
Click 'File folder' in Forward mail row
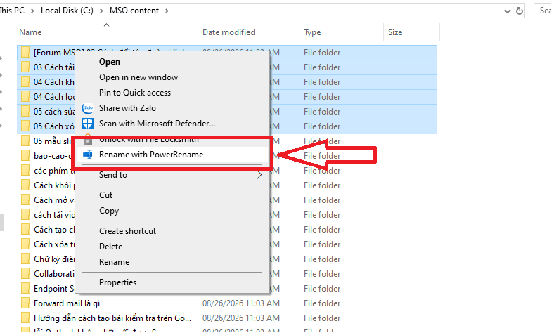coord(322,303)
